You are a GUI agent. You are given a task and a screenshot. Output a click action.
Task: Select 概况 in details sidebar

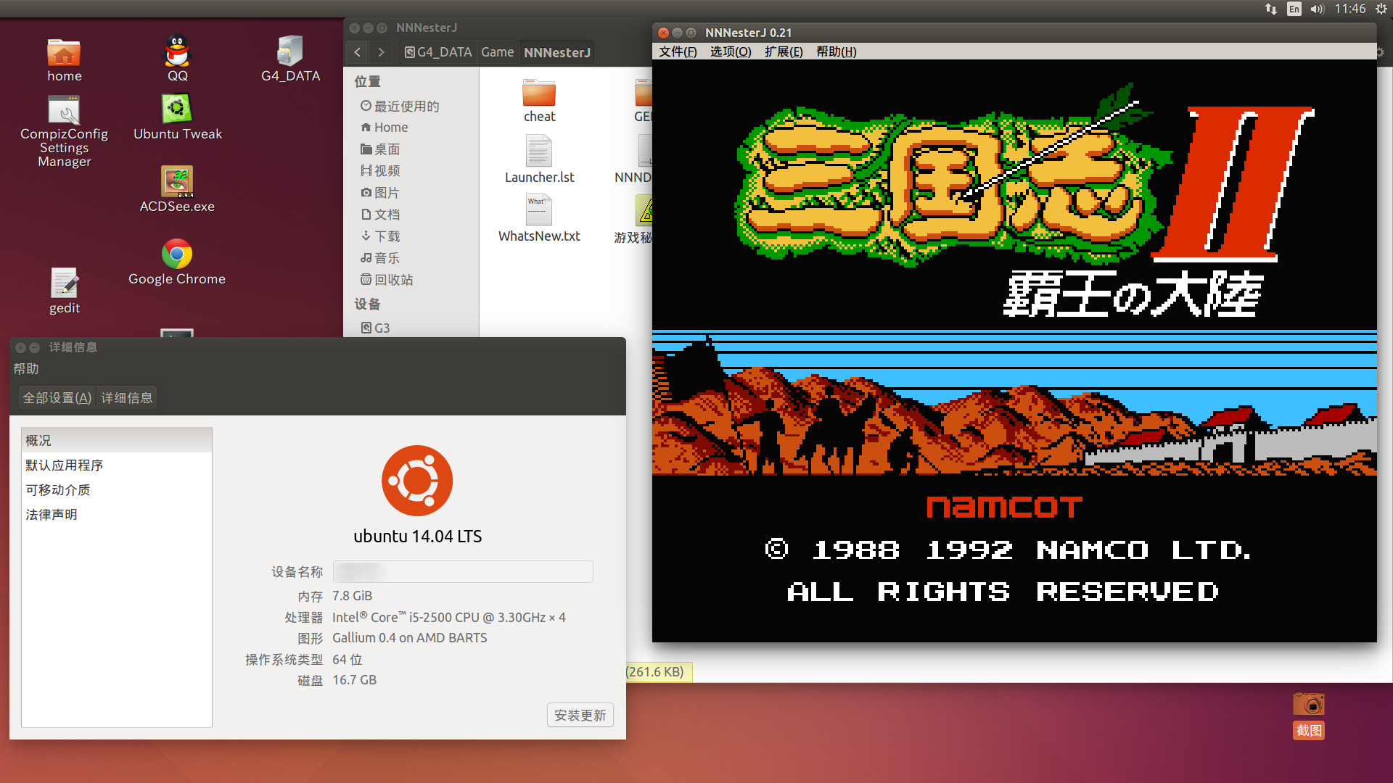pos(117,440)
